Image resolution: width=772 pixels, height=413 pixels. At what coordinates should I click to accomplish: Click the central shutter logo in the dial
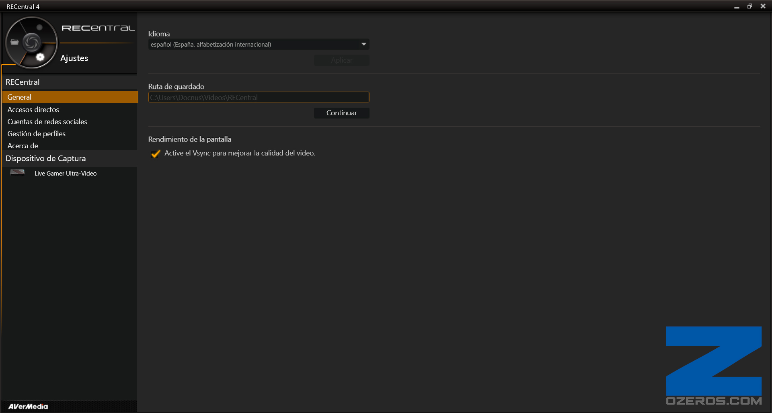31,42
